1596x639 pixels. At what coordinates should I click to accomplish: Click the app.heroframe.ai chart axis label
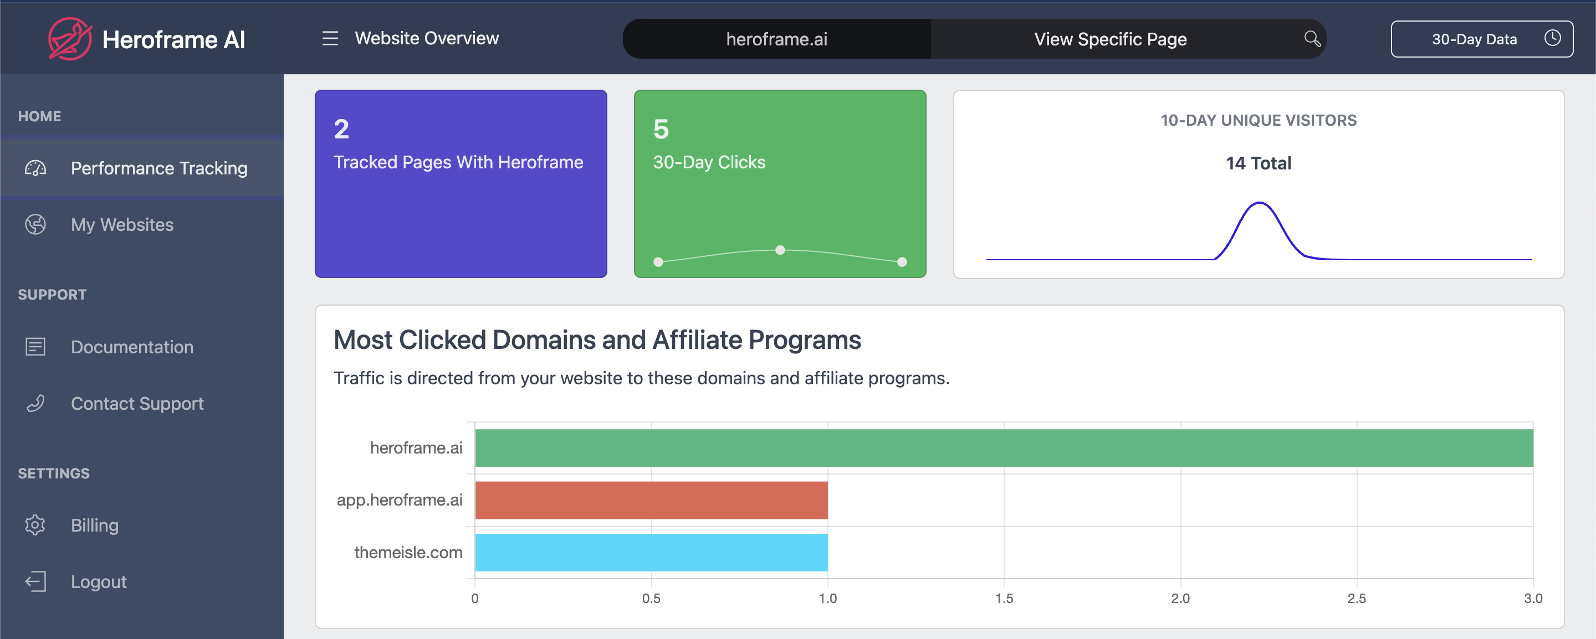[x=399, y=501]
